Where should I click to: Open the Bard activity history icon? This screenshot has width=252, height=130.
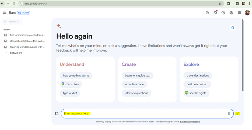(207, 13)
